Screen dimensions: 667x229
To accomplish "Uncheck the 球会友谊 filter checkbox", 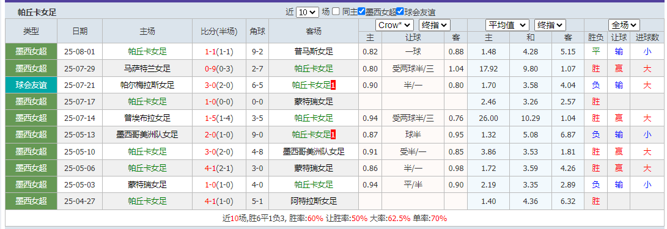I will (400, 12).
